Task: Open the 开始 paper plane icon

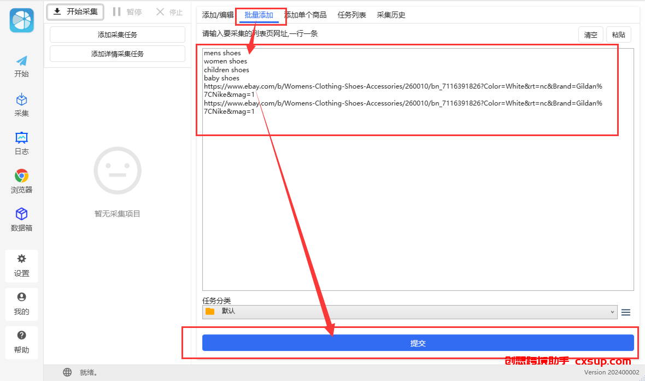Action: (x=21, y=61)
